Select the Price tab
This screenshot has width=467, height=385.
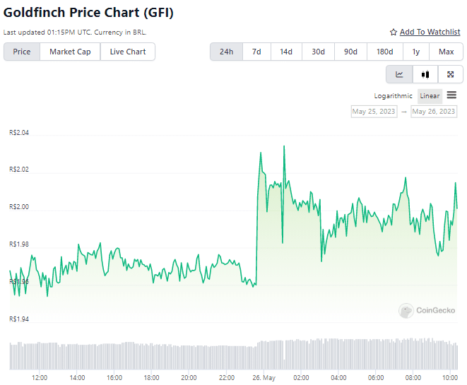coord(22,52)
